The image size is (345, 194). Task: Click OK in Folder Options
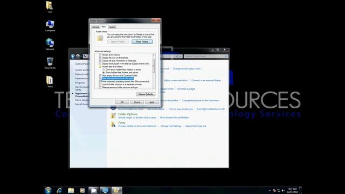[x=122, y=102]
